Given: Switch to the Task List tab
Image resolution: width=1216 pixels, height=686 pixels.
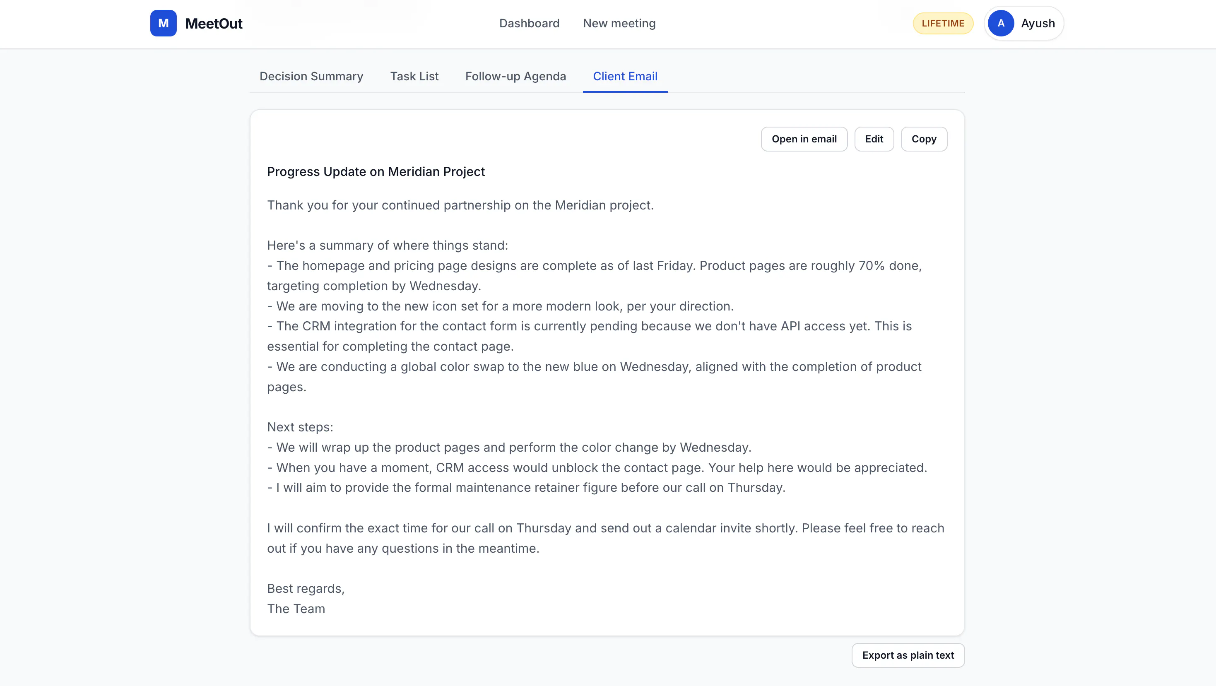Looking at the screenshot, I should 414,77.
